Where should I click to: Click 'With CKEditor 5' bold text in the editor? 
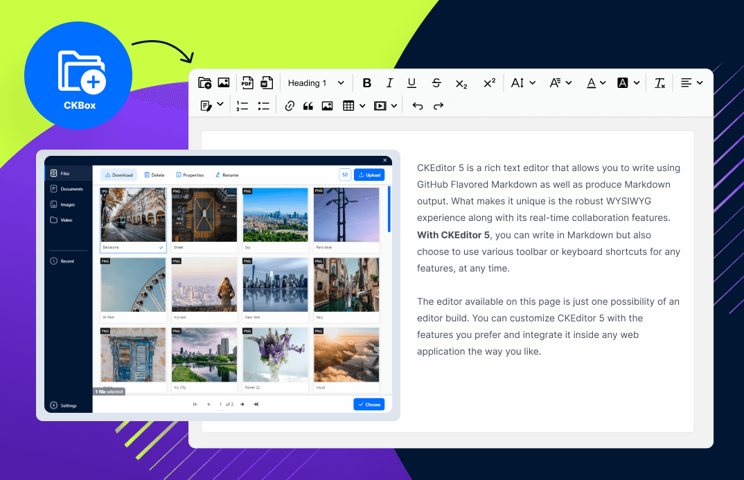(x=453, y=235)
